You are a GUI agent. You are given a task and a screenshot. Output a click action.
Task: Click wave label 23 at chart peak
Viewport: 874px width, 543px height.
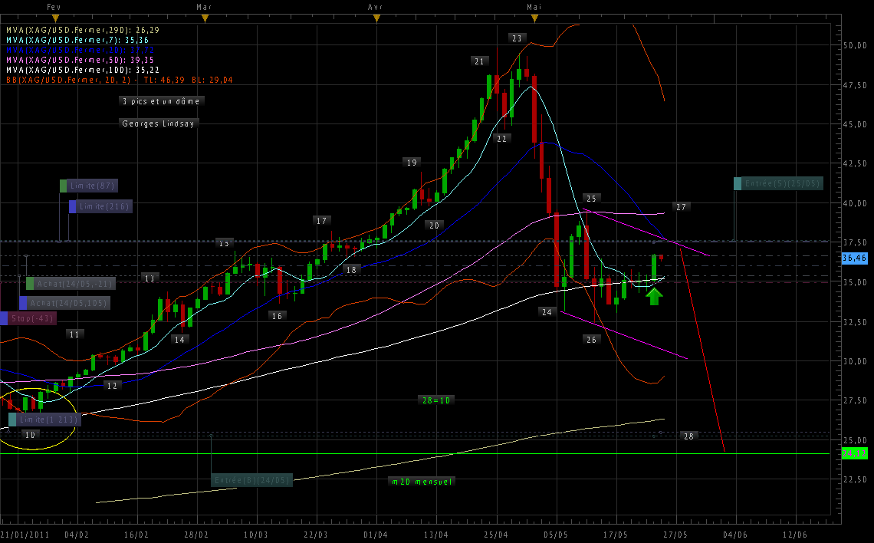click(x=517, y=38)
